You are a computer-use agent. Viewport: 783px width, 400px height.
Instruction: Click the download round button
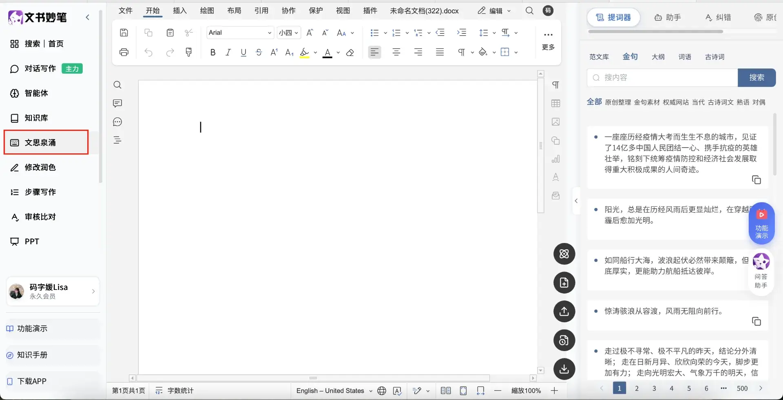point(564,369)
